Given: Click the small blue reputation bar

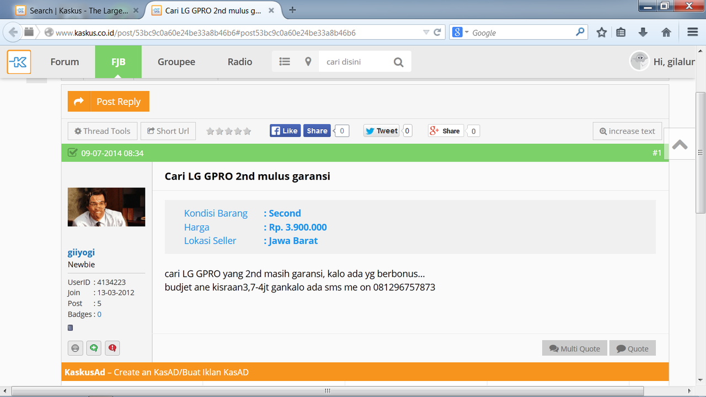Looking at the screenshot, I should [70, 328].
